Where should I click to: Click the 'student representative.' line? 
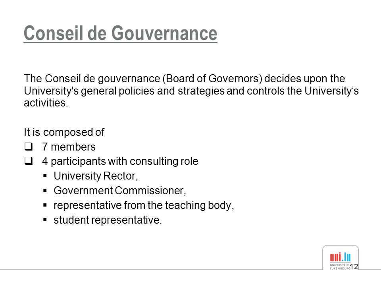click(108, 220)
